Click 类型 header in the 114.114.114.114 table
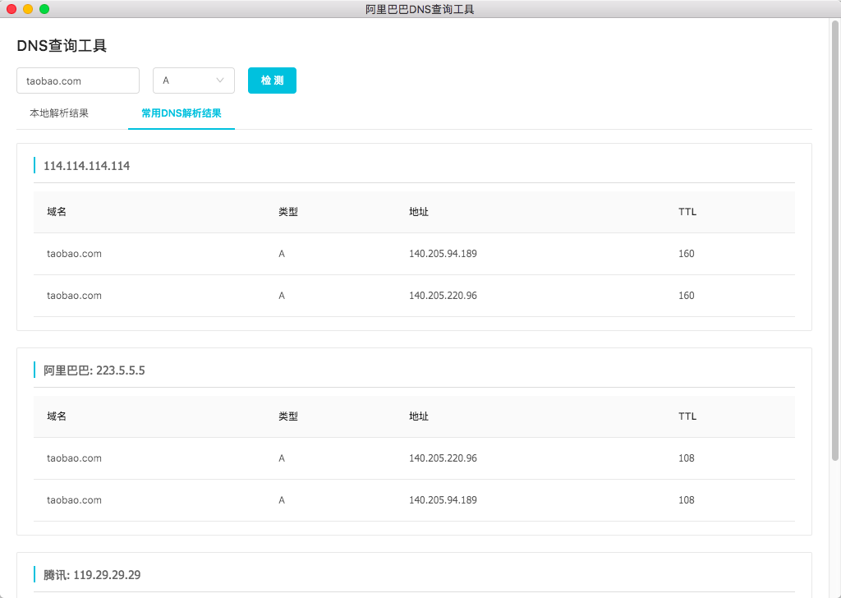The height and width of the screenshot is (598, 841). click(288, 212)
